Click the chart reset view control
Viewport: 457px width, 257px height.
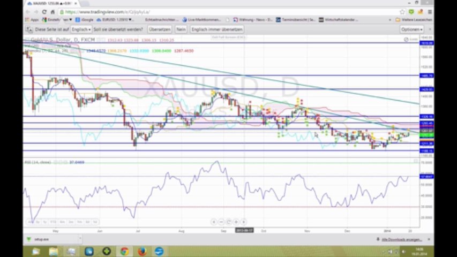[229, 221]
